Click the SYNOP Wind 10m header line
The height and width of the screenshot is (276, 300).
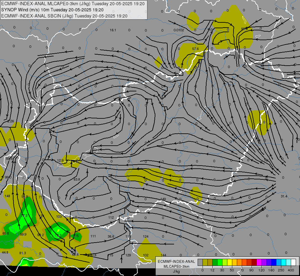point(52,10)
